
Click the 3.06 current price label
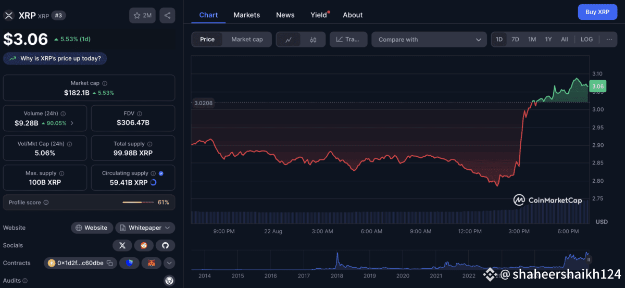coord(598,86)
